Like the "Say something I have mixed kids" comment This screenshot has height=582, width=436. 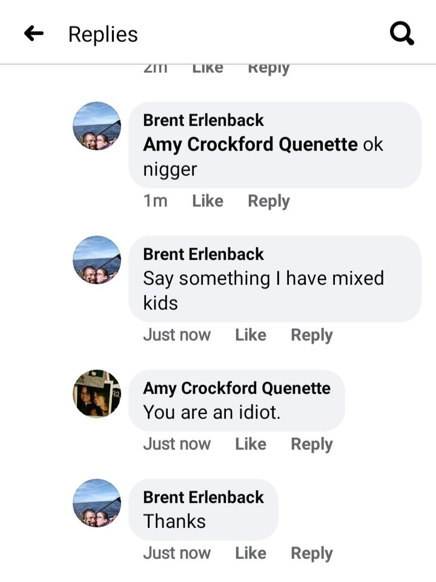coord(251,335)
